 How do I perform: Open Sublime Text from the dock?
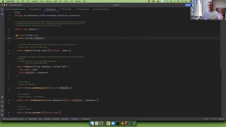tap(123, 123)
